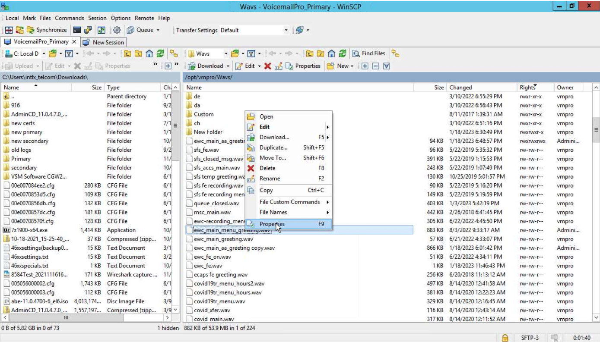The width and height of the screenshot is (600, 342).
Task: Open Preferences gear icon
Action: point(117,30)
